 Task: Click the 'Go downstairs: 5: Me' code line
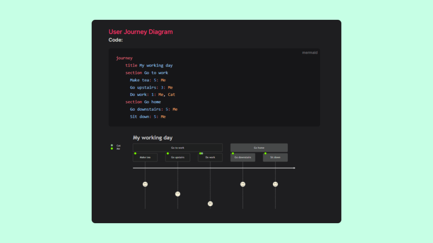pos(154,109)
